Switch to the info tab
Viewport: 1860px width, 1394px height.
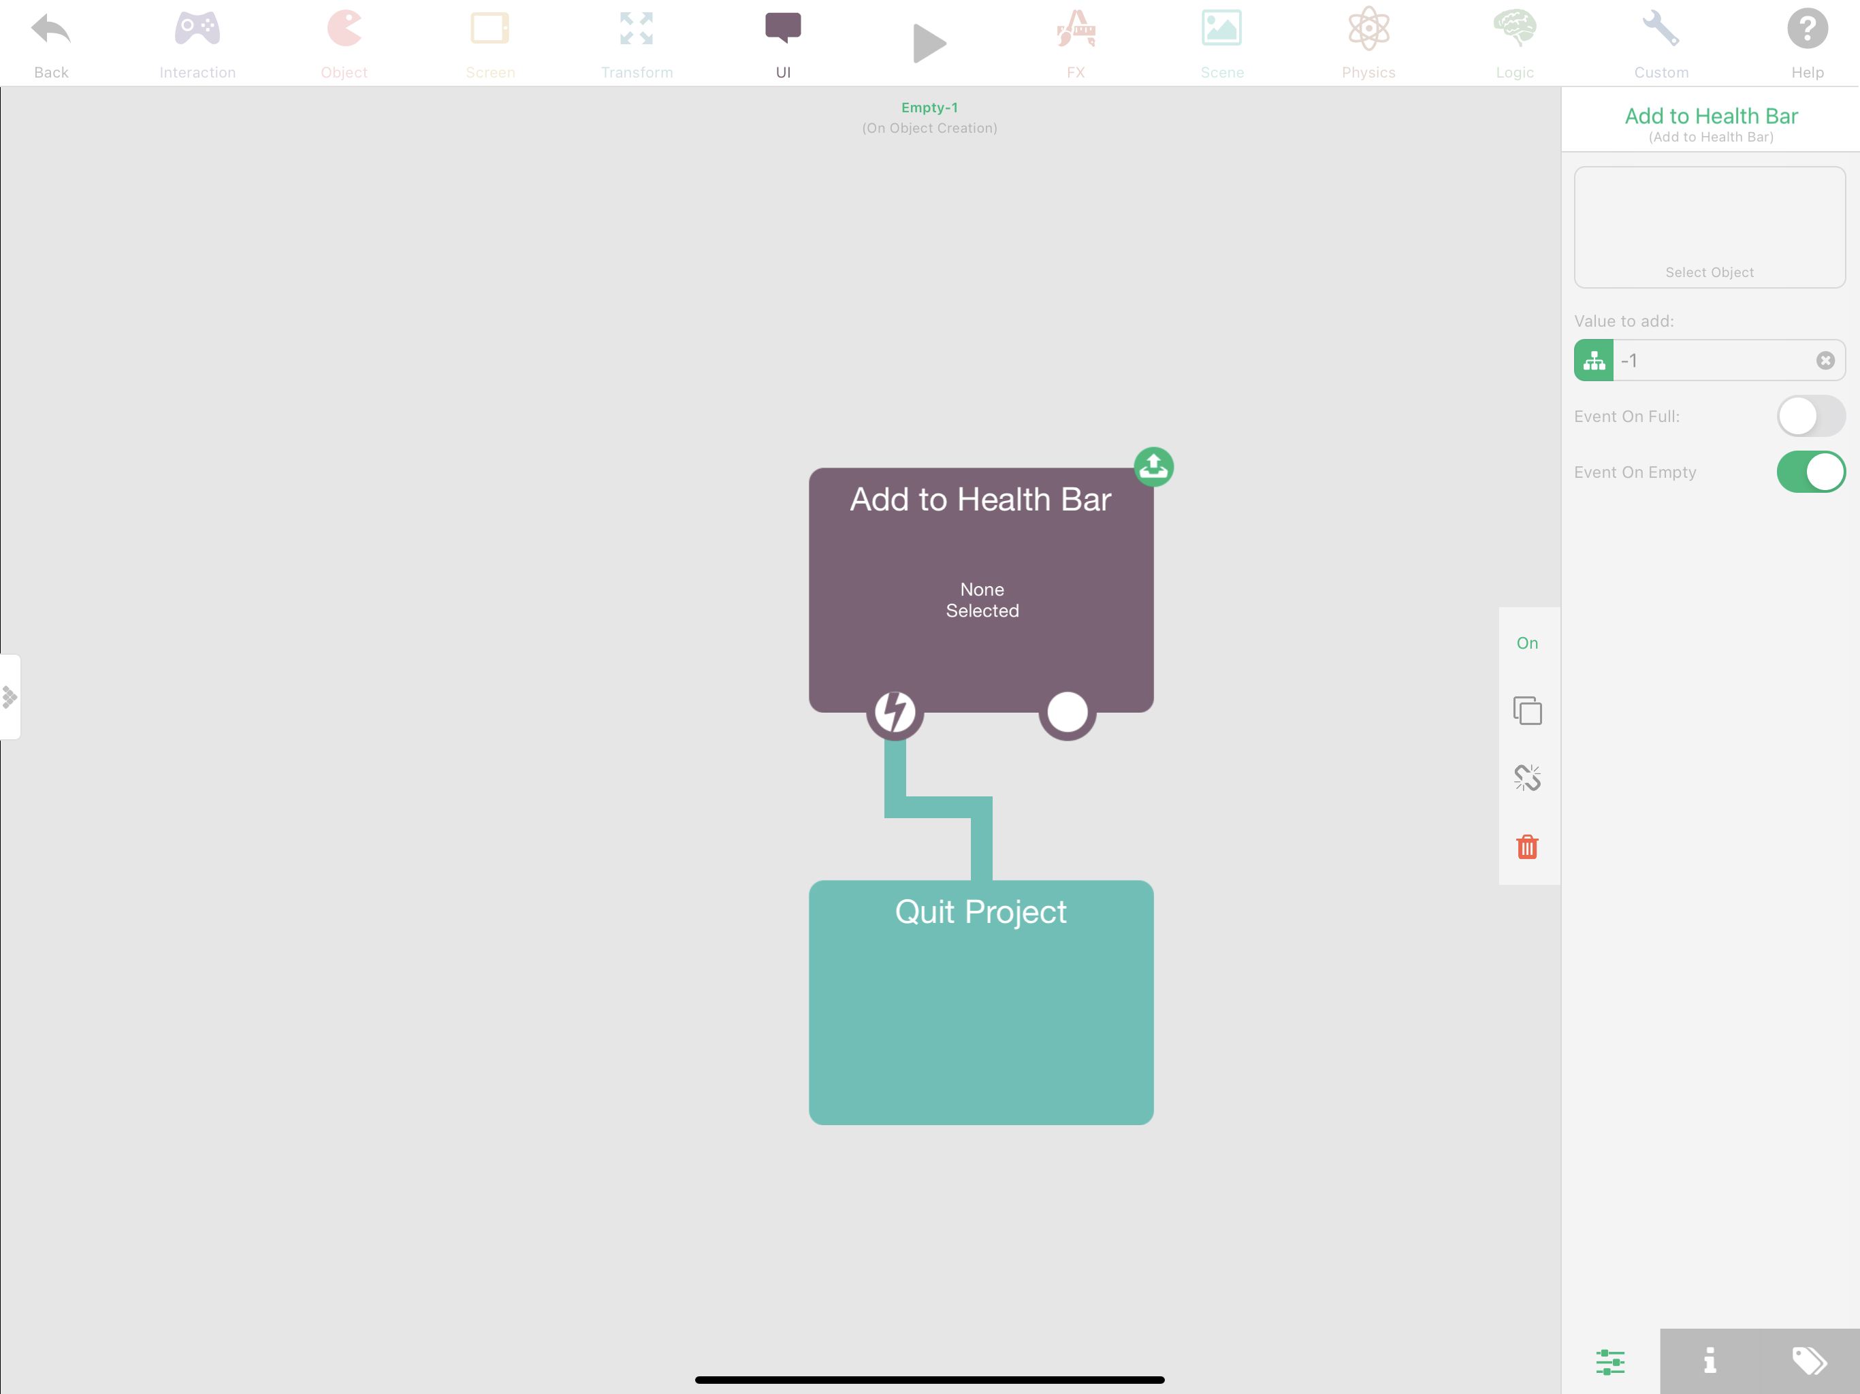point(1710,1361)
